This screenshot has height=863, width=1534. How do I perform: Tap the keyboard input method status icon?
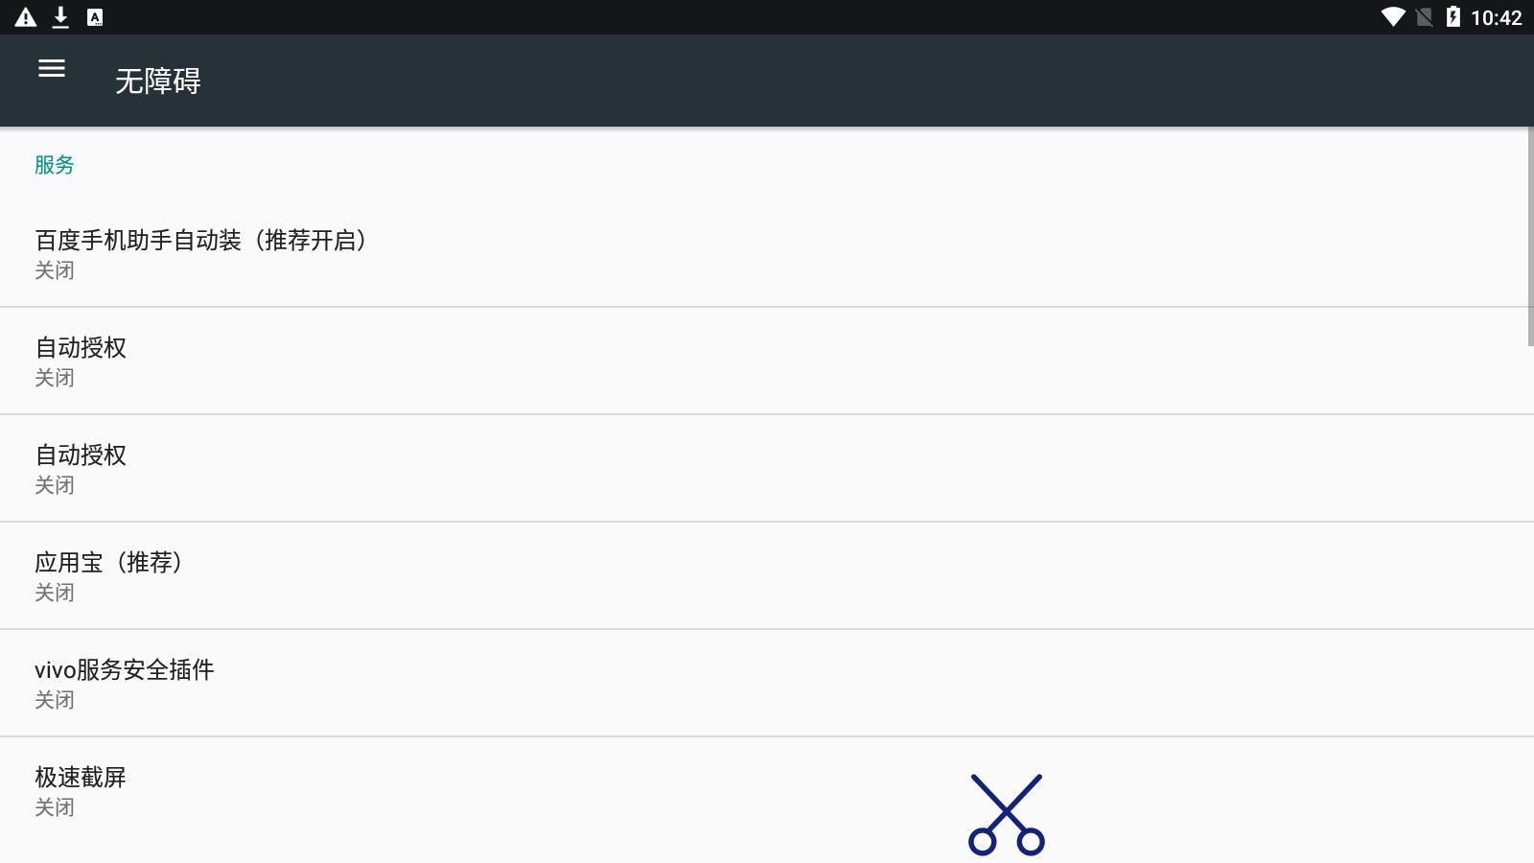pyautogui.click(x=95, y=17)
